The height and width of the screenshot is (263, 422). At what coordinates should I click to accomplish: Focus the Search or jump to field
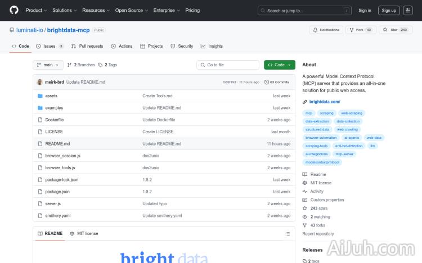click(x=304, y=11)
